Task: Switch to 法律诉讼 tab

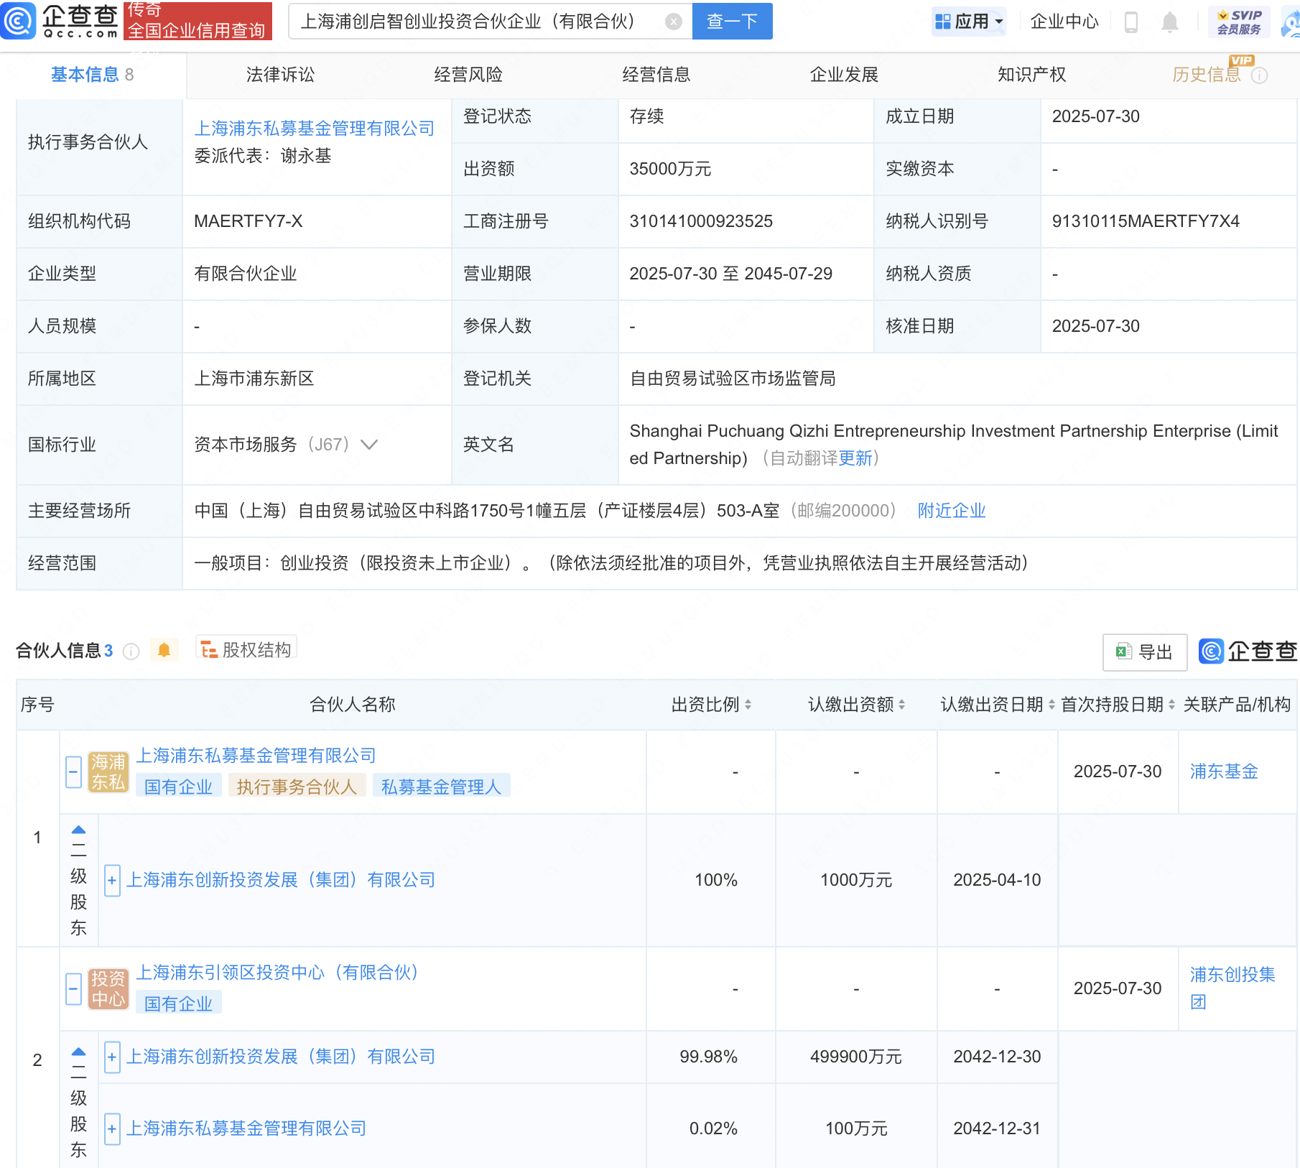Action: pos(280,75)
